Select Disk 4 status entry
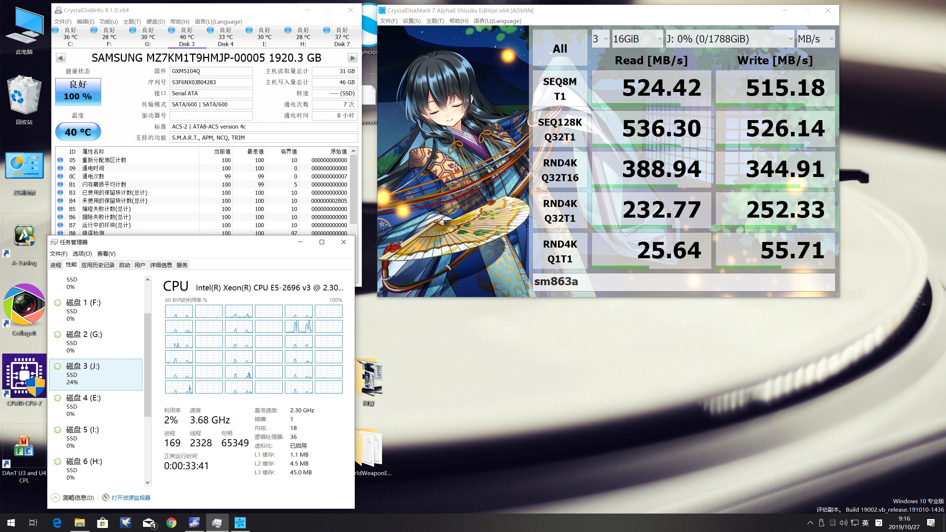 (225, 37)
